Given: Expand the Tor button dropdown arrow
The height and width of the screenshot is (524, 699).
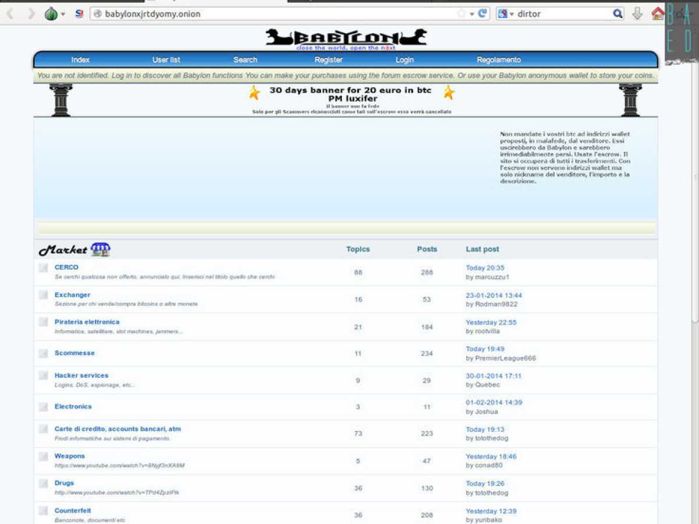Looking at the screenshot, I should (63, 14).
